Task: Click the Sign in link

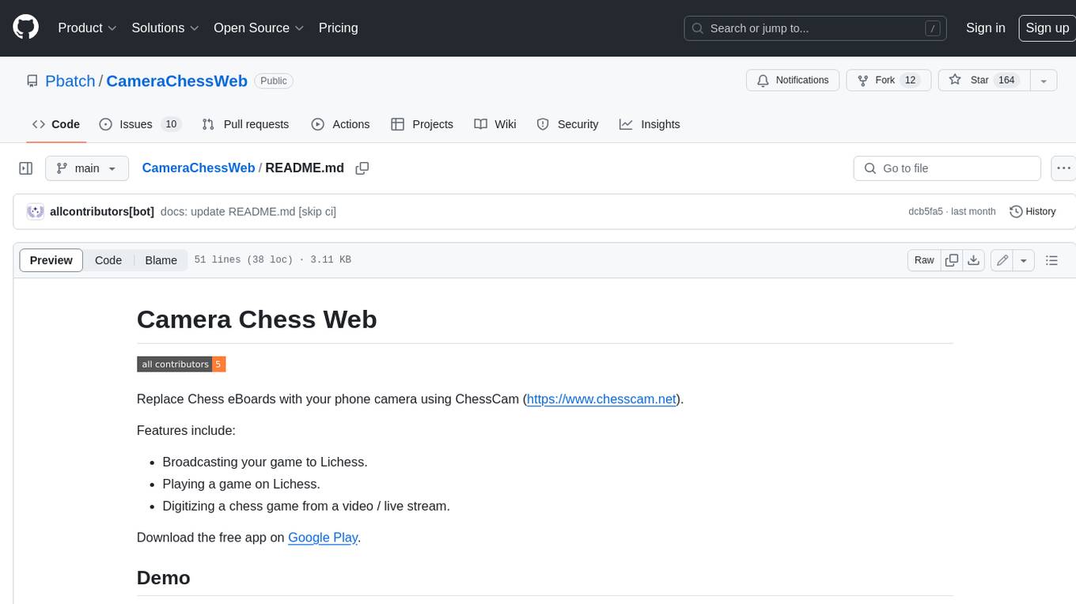Action: [x=985, y=28]
